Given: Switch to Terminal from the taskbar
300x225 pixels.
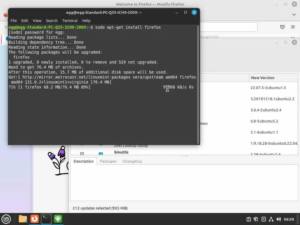Looking at the screenshot, I should coord(46,219).
